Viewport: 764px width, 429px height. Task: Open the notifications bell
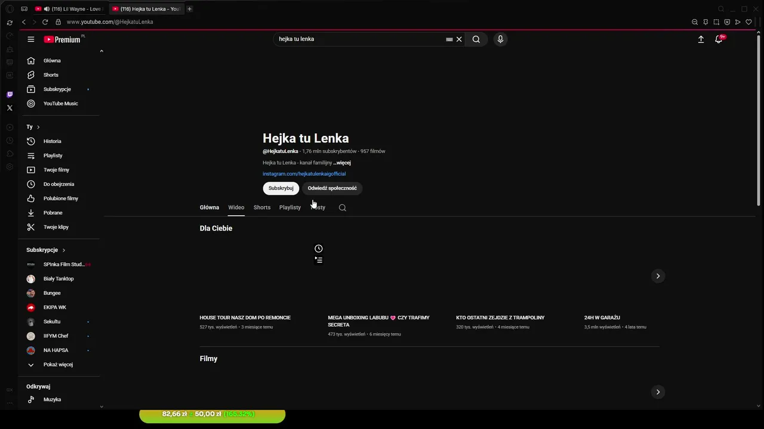click(x=719, y=39)
